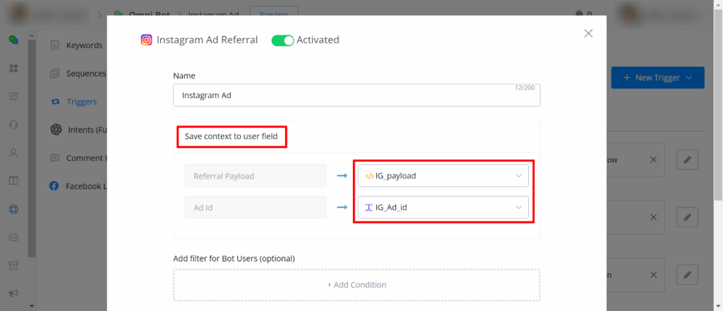The width and height of the screenshot is (723, 311).
Task: Open the Sequences menu item
Action: click(x=85, y=73)
